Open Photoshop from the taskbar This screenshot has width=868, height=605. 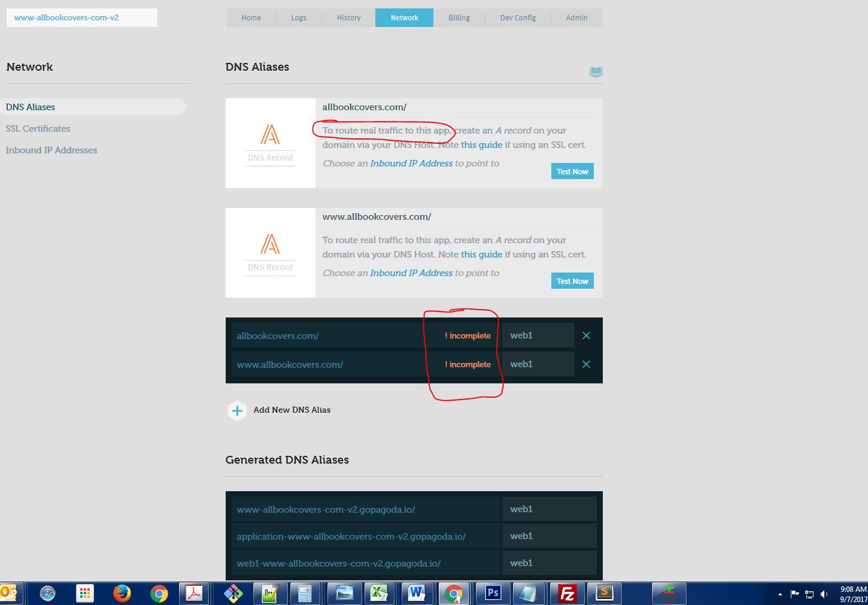[493, 594]
